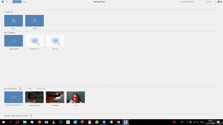
Task: Open Calculator from the taskbar
Action: 90,122
